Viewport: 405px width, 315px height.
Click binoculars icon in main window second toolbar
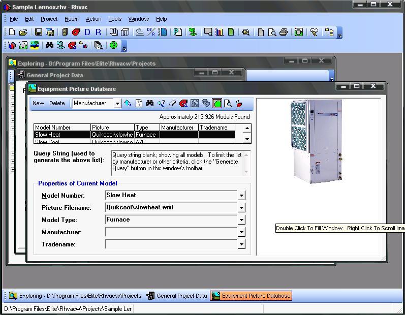coord(50,45)
